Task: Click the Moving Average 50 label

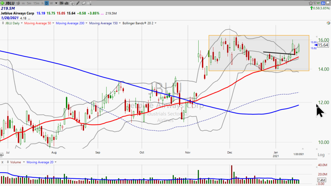Action: point(38,23)
